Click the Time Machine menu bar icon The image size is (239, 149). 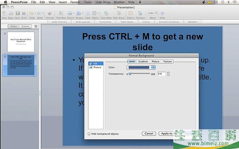[223, 2]
